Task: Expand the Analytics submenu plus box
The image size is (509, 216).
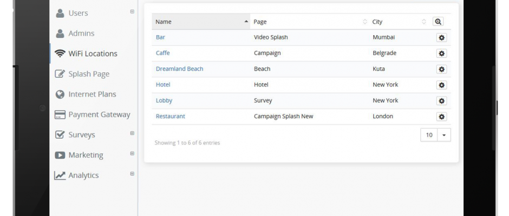Action: coord(132,174)
